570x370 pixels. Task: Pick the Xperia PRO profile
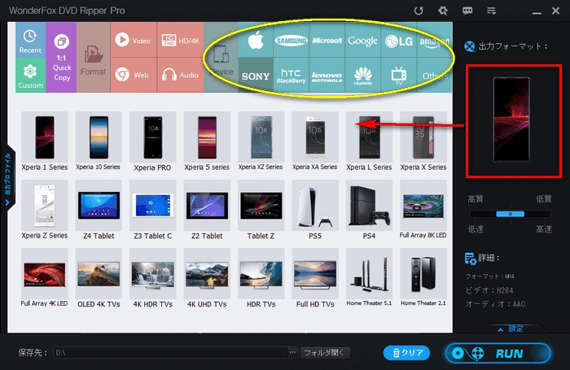tap(153, 141)
